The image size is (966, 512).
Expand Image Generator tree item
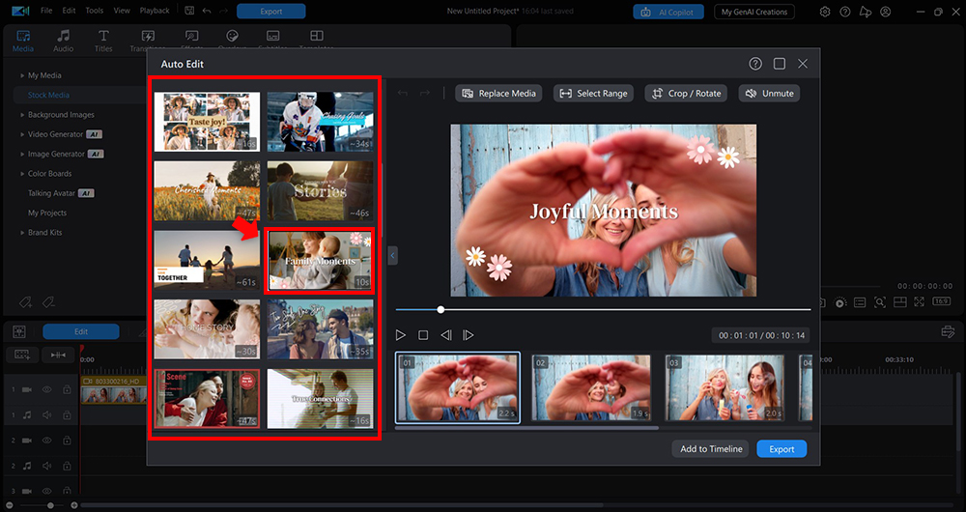pyautogui.click(x=23, y=154)
